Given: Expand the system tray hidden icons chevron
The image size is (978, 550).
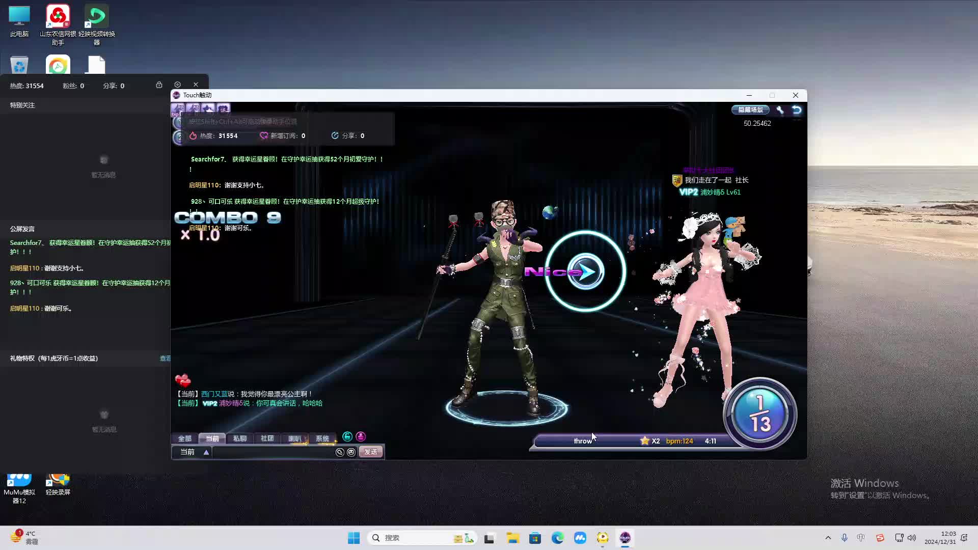Looking at the screenshot, I should 828,538.
